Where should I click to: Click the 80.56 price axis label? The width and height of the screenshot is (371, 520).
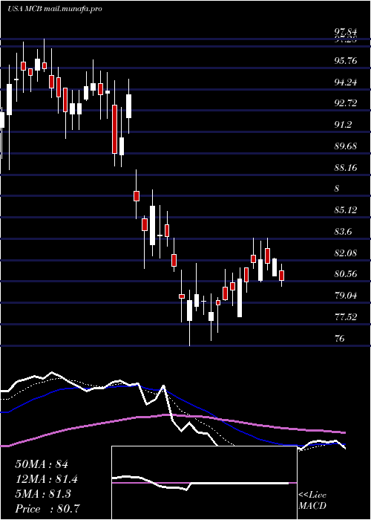click(346, 274)
